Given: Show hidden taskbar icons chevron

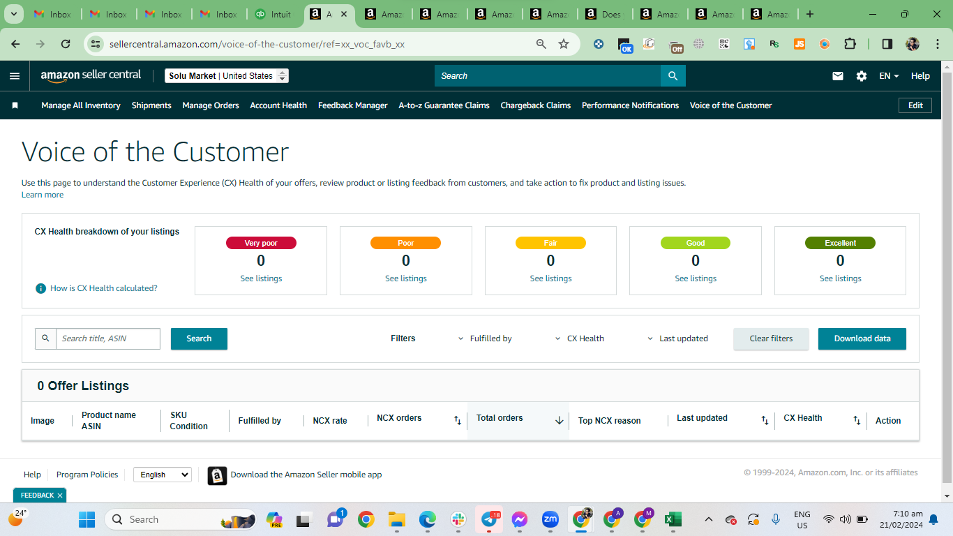Looking at the screenshot, I should pyautogui.click(x=709, y=519).
